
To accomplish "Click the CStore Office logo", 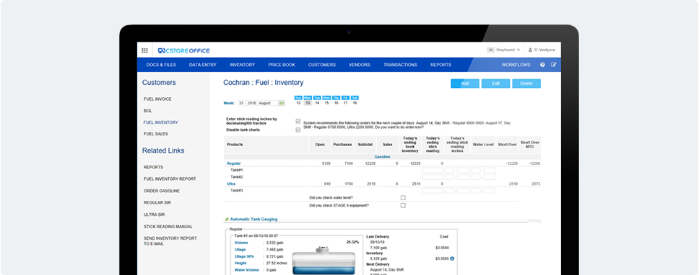I will point(183,50).
